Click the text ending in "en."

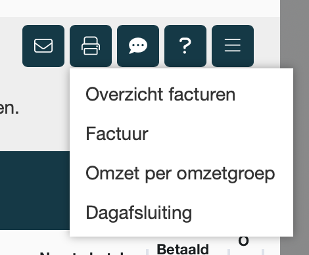click(x=9, y=108)
